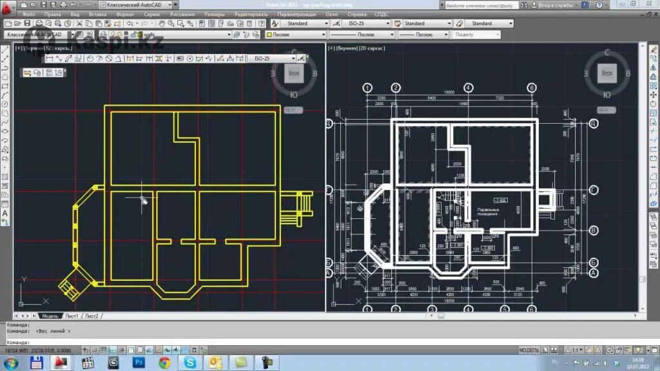
Task: Toggle Lineweight display in status bar
Action: coord(177,350)
